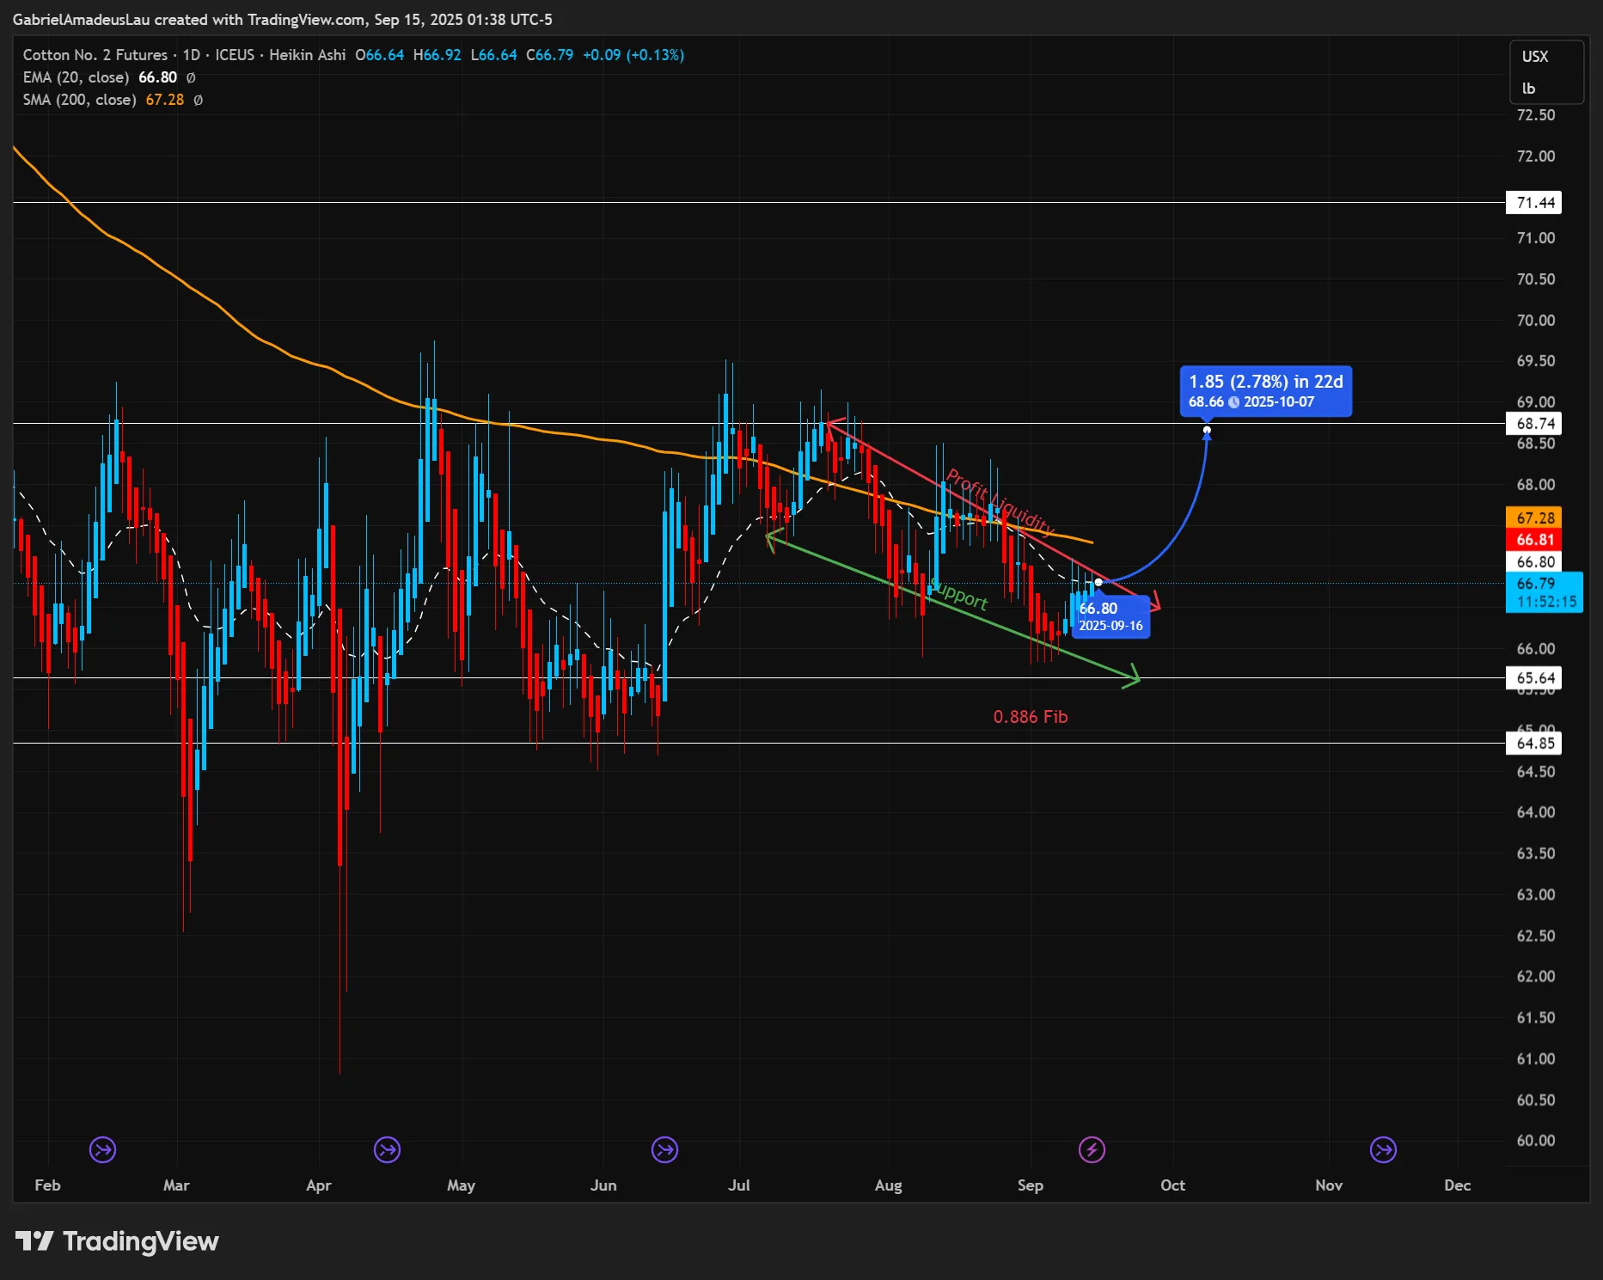Select the red Profit Liquidity annotation
Image resolution: width=1603 pixels, height=1280 pixels.
[1000, 502]
